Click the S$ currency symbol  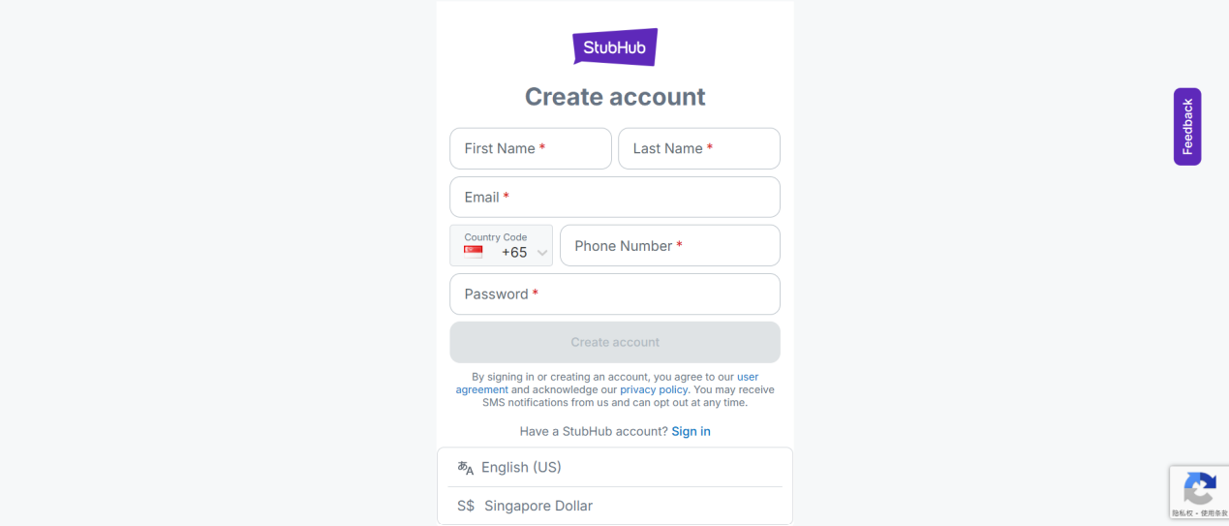coord(466,506)
